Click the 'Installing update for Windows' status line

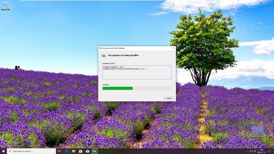(125, 69)
